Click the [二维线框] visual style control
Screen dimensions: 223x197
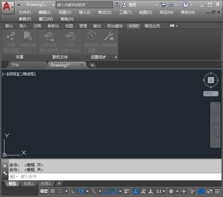click(27, 74)
